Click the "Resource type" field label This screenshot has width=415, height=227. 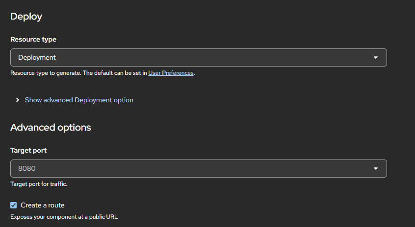33,39
